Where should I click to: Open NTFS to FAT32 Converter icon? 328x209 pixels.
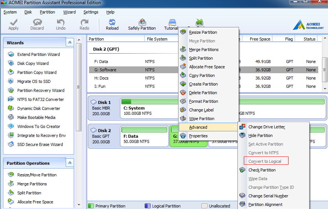point(11,99)
